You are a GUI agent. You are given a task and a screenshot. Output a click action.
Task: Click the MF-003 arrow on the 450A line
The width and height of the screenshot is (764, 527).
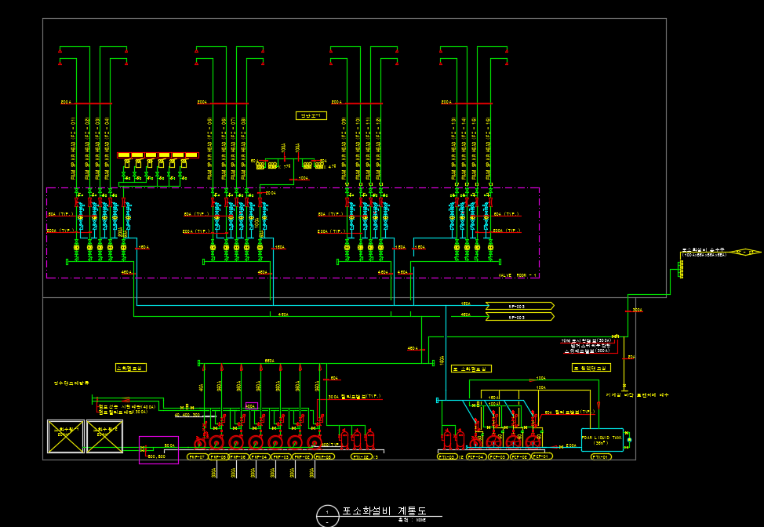[x=520, y=317]
